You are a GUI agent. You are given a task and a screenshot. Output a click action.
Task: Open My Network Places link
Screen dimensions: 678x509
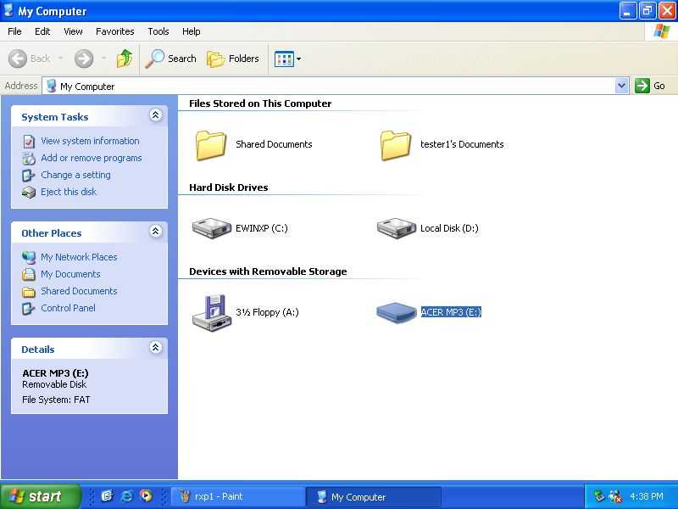tap(79, 257)
